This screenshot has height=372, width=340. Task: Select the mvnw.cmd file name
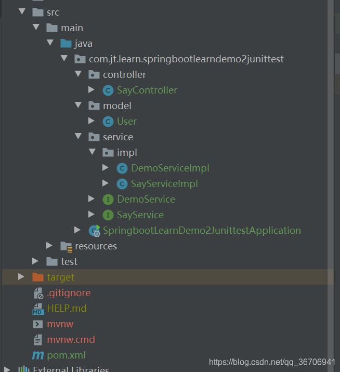click(71, 340)
